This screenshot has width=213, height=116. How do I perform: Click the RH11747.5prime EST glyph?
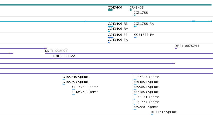point(152,114)
